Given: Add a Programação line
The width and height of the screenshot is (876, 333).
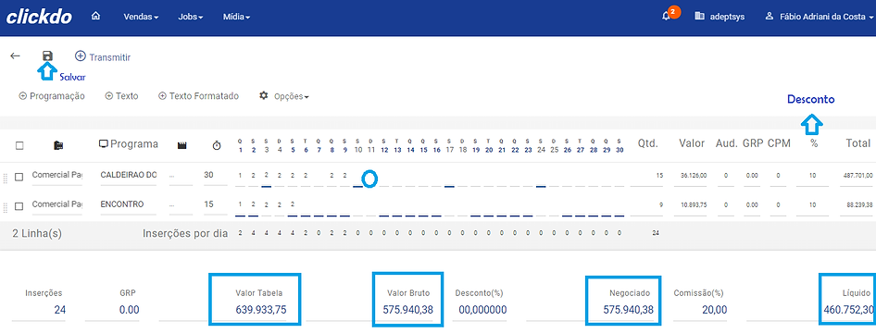Looking at the screenshot, I should coord(52,96).
